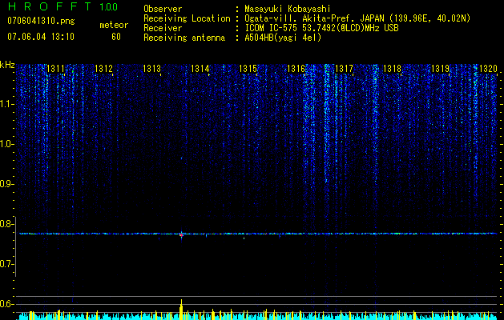Click the 1318 time marker
This screenshot has height=320, width=504.
tap(392, 68)
